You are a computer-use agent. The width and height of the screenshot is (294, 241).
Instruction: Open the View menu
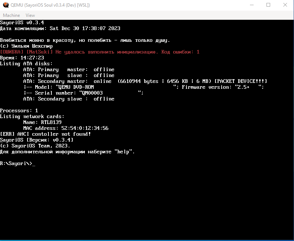click(x=30, y=15)
